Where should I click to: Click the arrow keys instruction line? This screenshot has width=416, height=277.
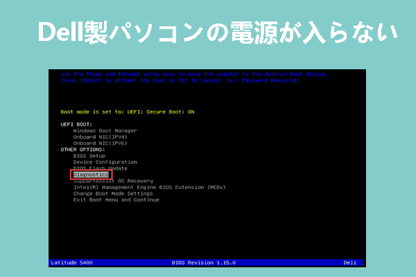(x=194, y=74)
